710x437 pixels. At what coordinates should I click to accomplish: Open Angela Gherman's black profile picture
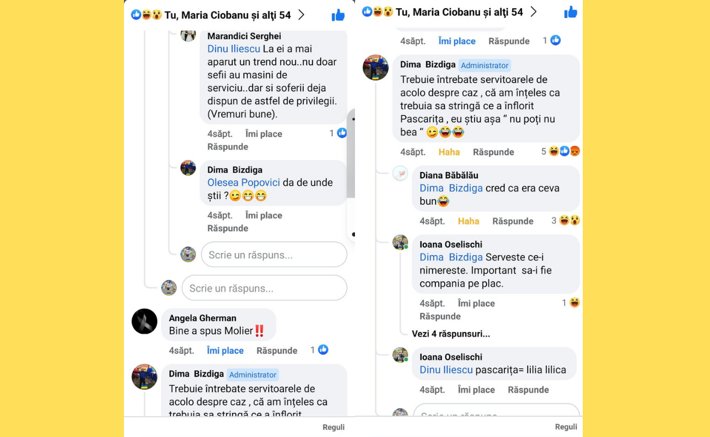pyautogui.click(x=145, y=321)
